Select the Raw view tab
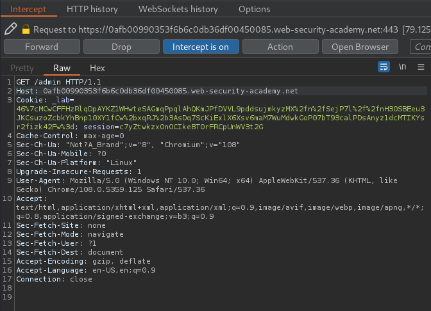 tap(62, 68)
